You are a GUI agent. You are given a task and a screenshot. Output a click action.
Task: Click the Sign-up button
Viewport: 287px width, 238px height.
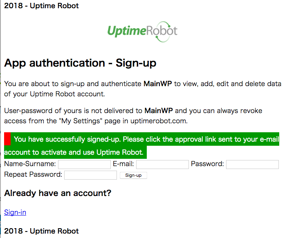[133, 175]
